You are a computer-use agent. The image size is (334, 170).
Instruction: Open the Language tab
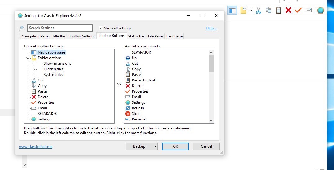point(174,36)
